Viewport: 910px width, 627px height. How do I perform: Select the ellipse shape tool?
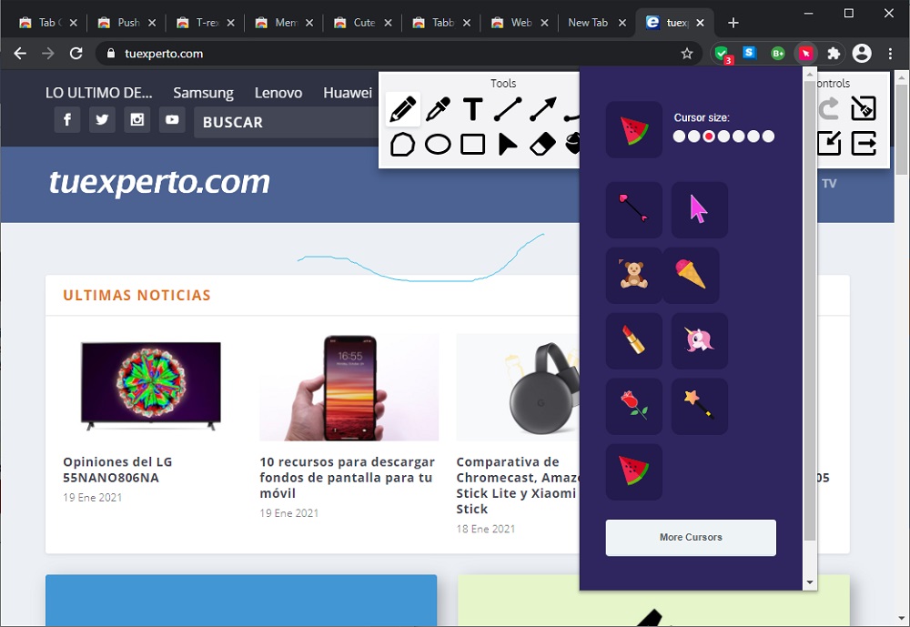(x=438, y=144)
